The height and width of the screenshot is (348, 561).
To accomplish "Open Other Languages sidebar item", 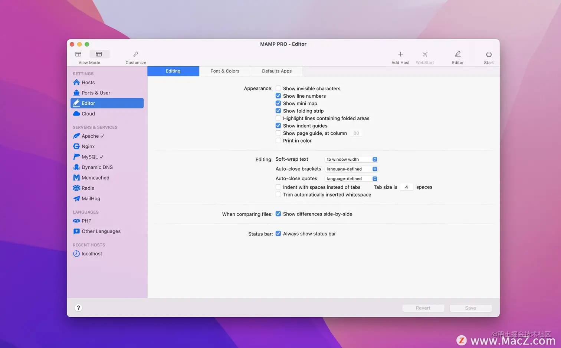I will pyautogui.click(x=107, y=231).
